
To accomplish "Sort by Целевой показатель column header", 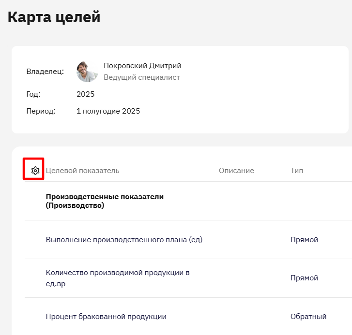I will pos(83,171).
